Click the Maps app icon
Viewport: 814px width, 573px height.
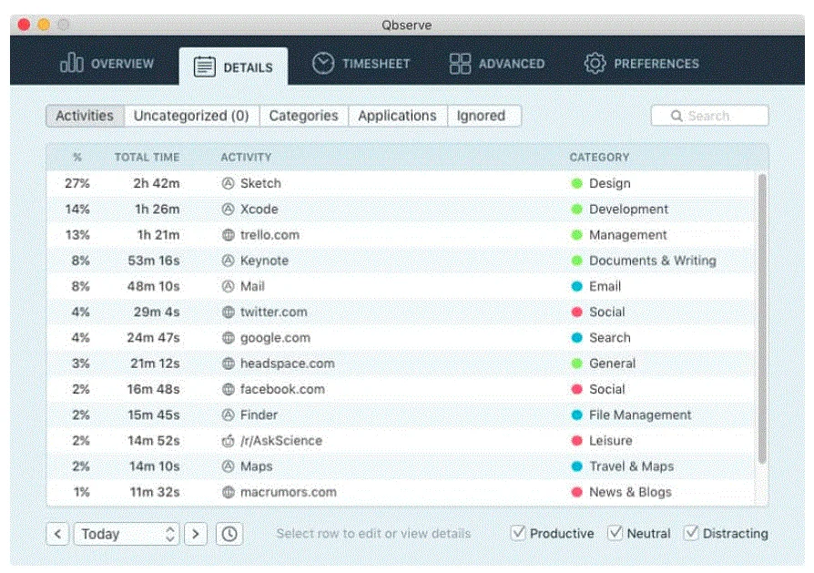pyautogui.click(x=228, y=466)
